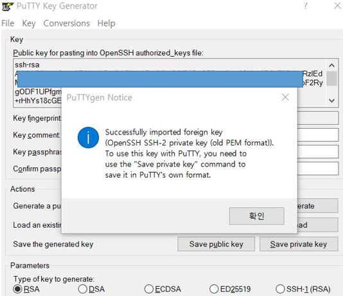Click the blue information icon in the notice
This screenshot has width=343, height=296.
click(x=88, y=138)
